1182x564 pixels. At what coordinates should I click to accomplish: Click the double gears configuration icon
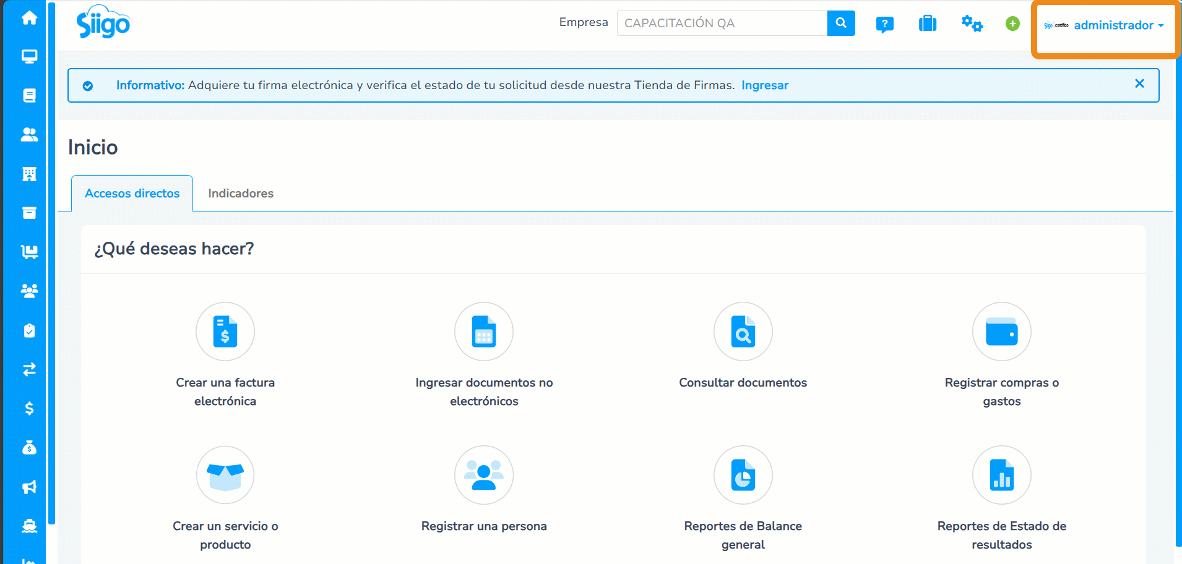coord(972,23)
